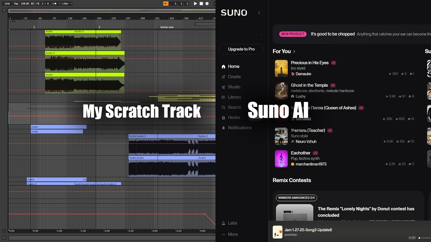Click the 2:00 time ruler mark
Image resolution: width=431 pixels, height=242 pixels.
tap(107, 231)
